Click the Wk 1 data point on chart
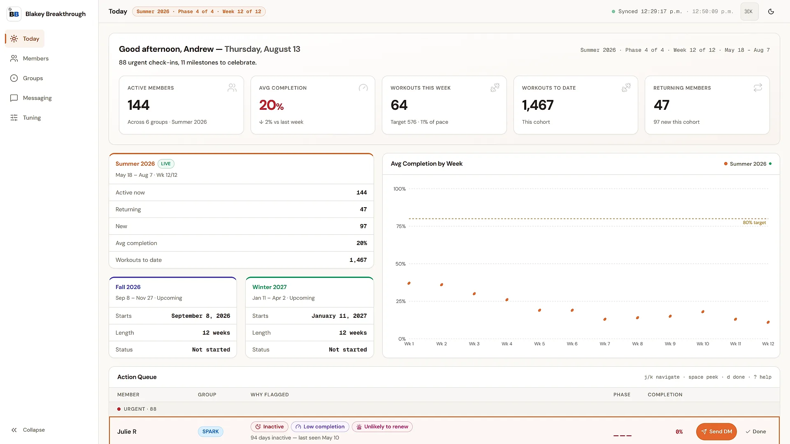The height and width of the screenshot is (444, 790). point(409,283)
